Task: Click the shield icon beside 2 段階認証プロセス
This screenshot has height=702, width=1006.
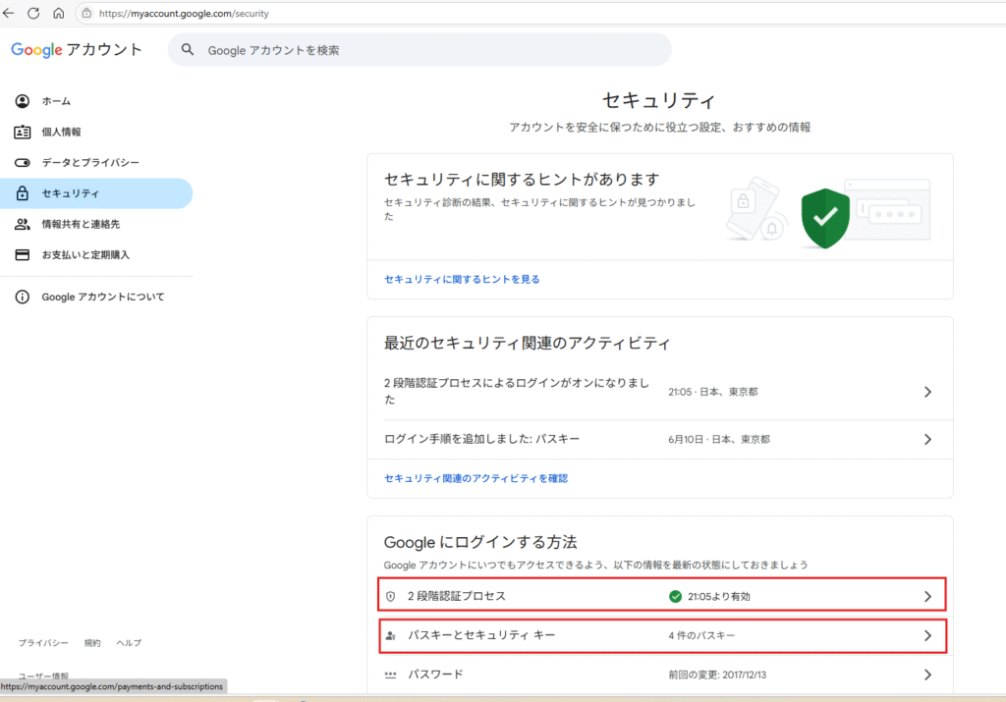Action: (x=391, y=597)
